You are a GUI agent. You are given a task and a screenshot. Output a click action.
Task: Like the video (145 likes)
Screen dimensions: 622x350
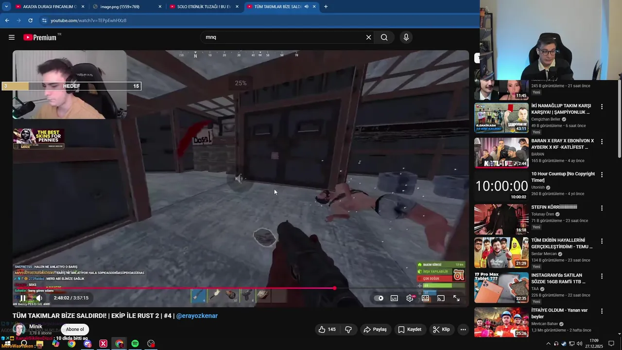click(x=327, y=330)
